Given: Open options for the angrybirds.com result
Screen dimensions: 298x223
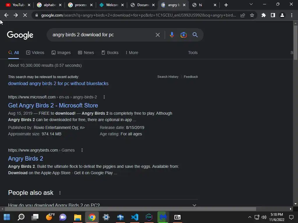Looking at the screenshot, I should (82, 150).
